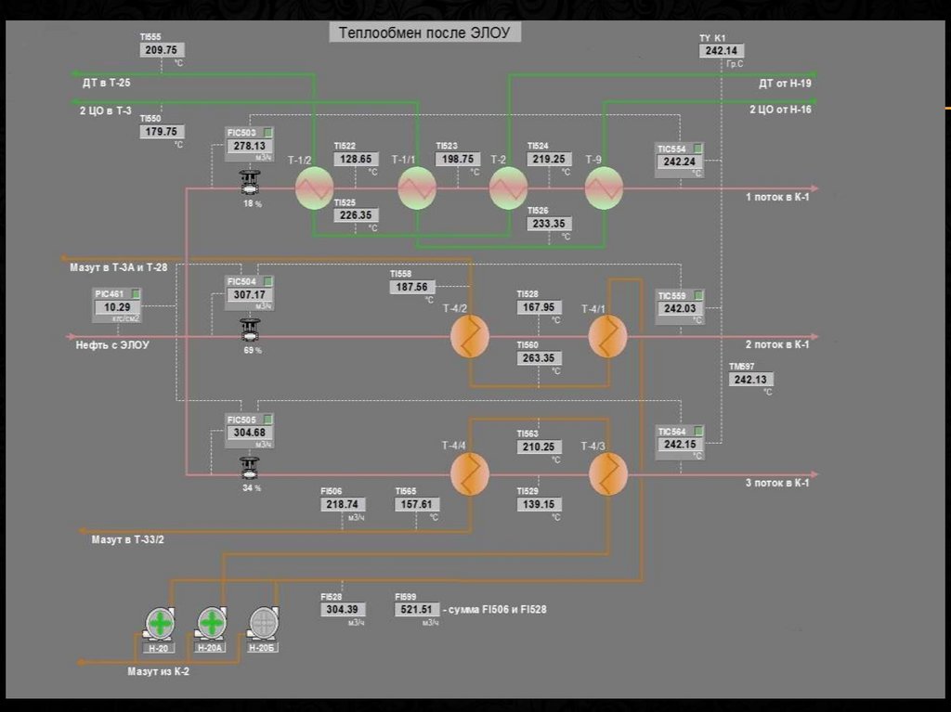Select the orange T-4/2 heat exchanger
951x712 pixels.
(470, 336)
